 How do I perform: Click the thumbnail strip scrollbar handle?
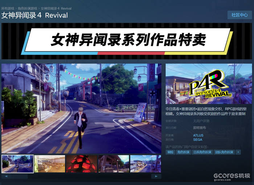(20, 176)
